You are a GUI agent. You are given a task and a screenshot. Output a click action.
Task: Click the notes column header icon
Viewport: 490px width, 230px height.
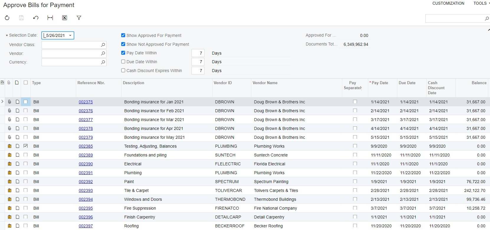tap(17, 83)
